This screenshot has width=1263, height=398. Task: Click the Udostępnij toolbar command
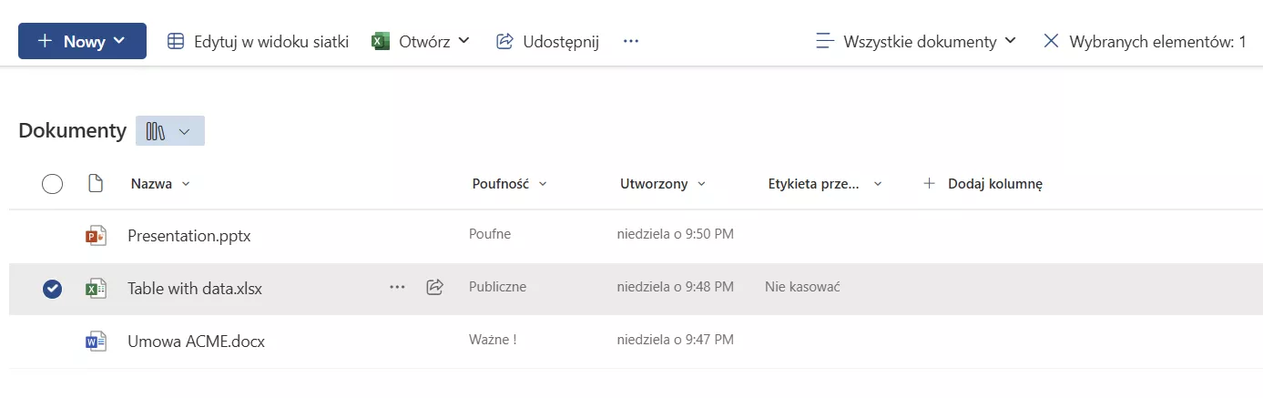tap(547, 42)
